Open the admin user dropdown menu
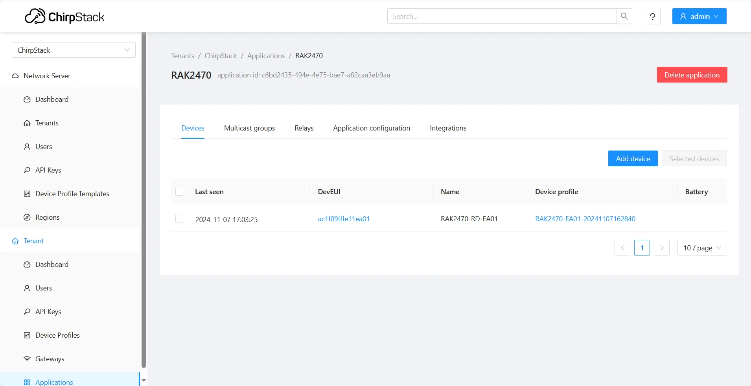 [x=699, y=16]
